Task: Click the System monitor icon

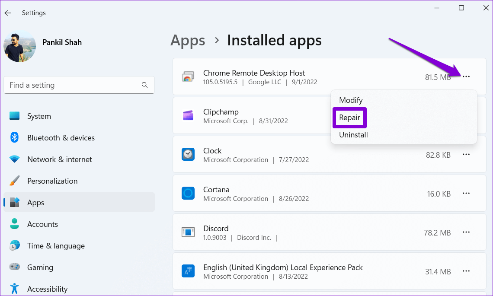Action: point(14,116)
